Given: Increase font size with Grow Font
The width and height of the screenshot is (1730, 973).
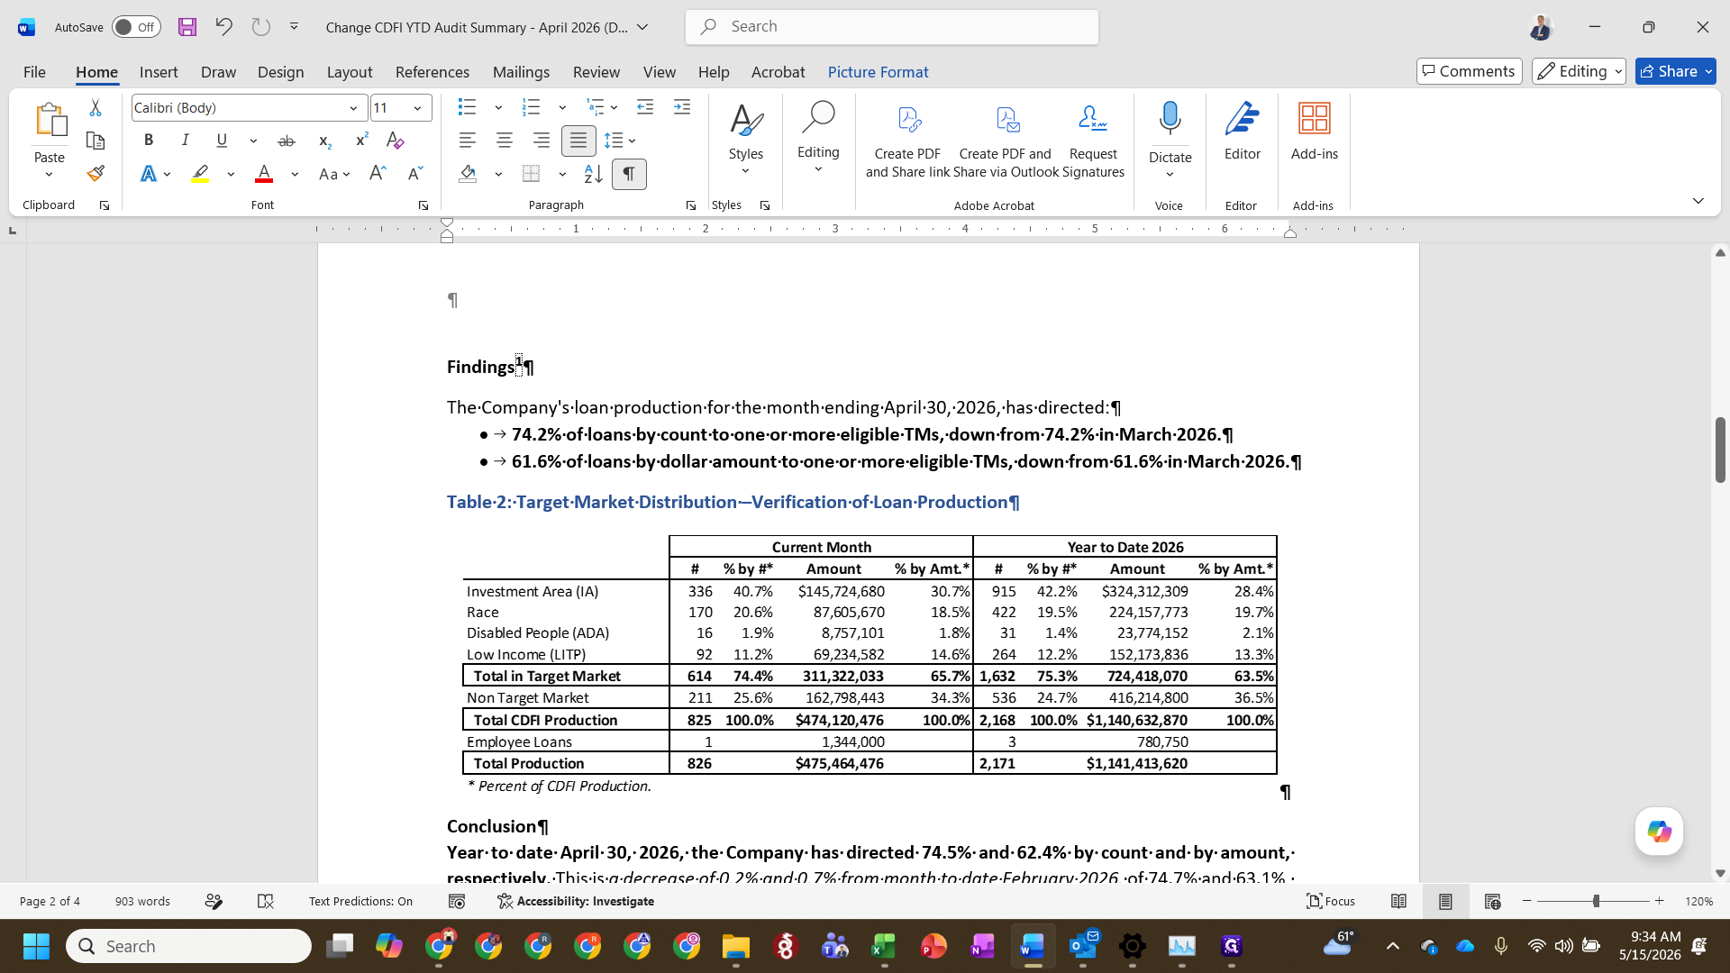Looking at the screenshot, I should tap(378, 174).
